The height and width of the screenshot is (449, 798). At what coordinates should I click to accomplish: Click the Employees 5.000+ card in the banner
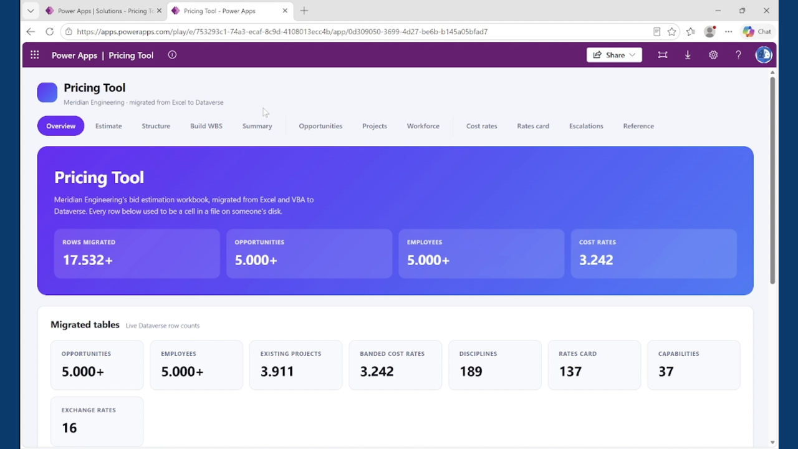click(481, 253)
